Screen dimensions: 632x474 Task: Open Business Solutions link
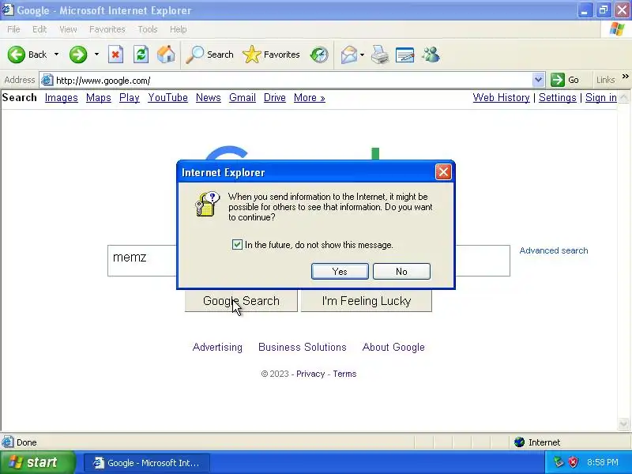303,347
